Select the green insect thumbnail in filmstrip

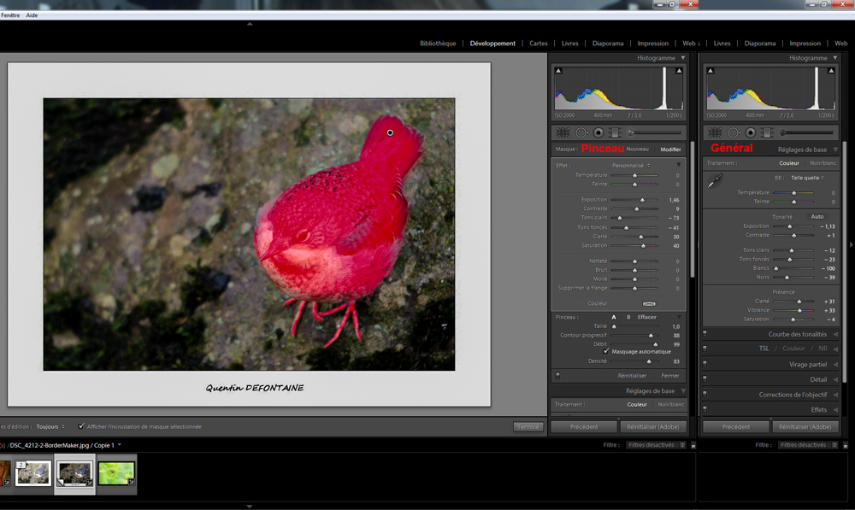116,473
